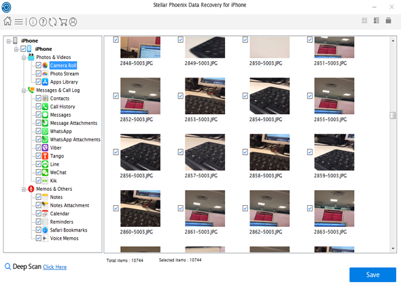Click the Voice Memos icon
Image resolution: width=401 pixels, height=286 pixels.
tap(45, 238)
